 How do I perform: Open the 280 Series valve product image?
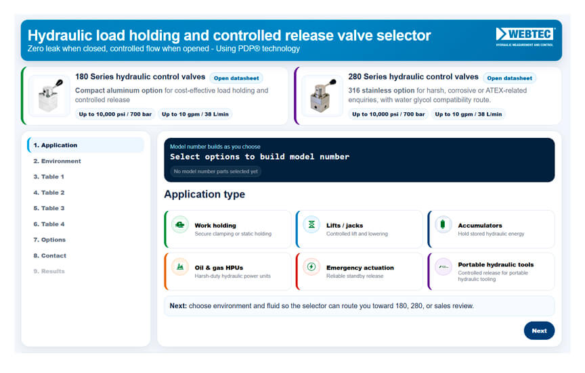pos(322,96)
